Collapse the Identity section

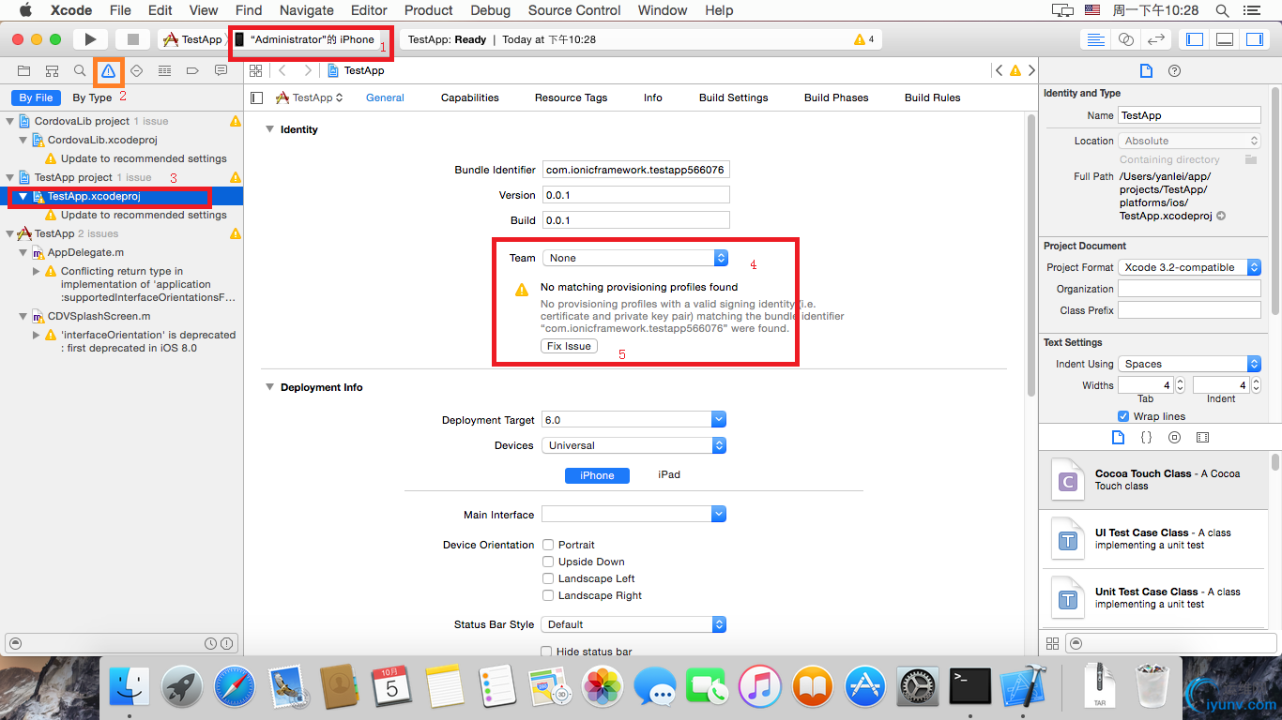(270, 129)
